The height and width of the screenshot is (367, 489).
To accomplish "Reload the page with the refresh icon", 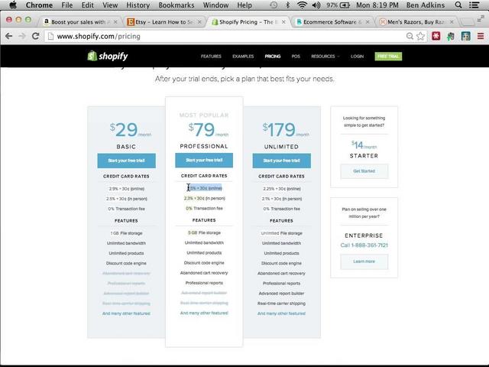I will (36, 36).
